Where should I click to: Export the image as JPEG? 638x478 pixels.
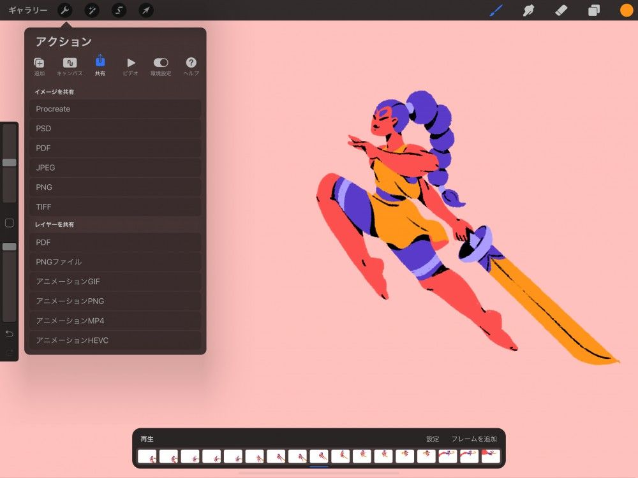pos(115,168)
